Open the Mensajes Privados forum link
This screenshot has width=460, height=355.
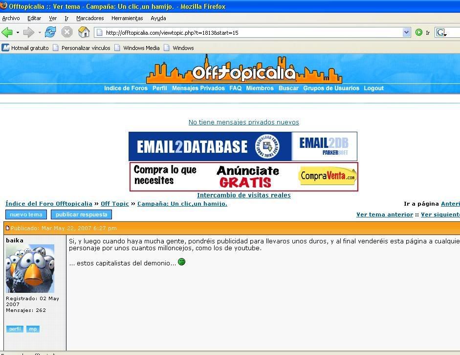[198, 88]
